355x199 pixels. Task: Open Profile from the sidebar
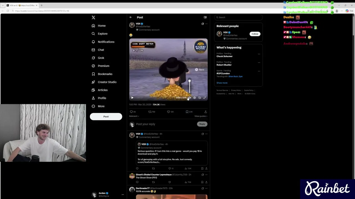(x=99, y=98)
